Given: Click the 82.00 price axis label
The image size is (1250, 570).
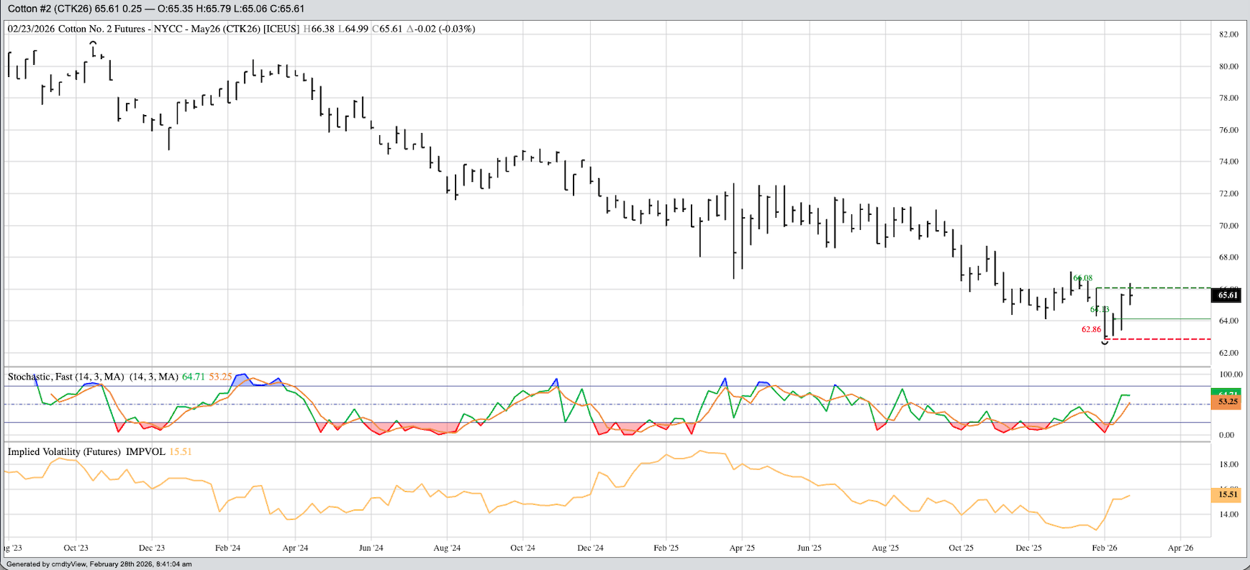Looking at the screenshot, I should pyautogui.click(x=1228, y=35).
